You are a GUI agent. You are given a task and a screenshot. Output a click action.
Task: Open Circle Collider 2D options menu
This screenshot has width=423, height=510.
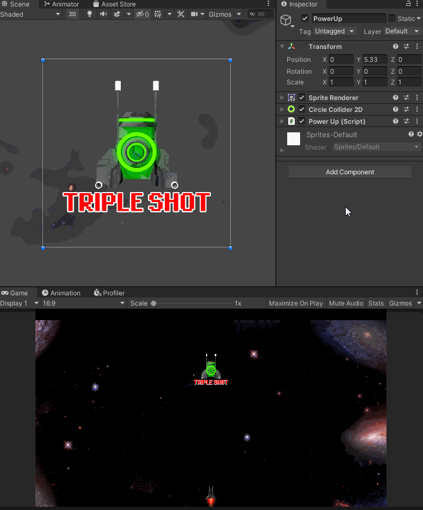point(417,109)
